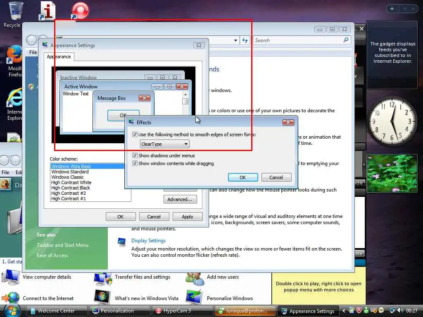Image resolution: width=423 pixels, height=317 pixels.
Task: Click the Advanced... button
Action: 180,199
